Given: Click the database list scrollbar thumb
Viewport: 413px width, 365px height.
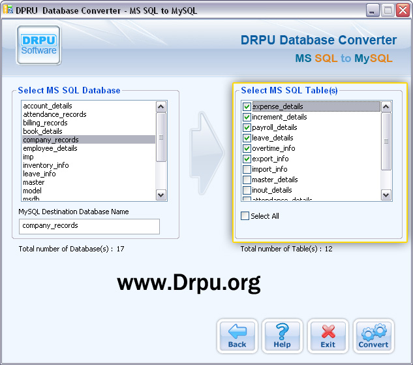Looking at the screenshot, I should pos(161,137).
